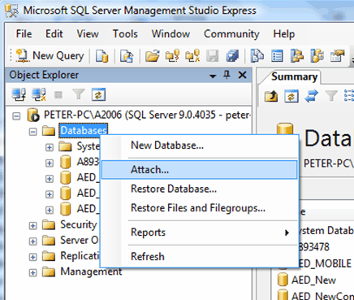
Task: Click the Filter funnel in Object Explorer
Action: pyautogui.click(x=78, y=95)
